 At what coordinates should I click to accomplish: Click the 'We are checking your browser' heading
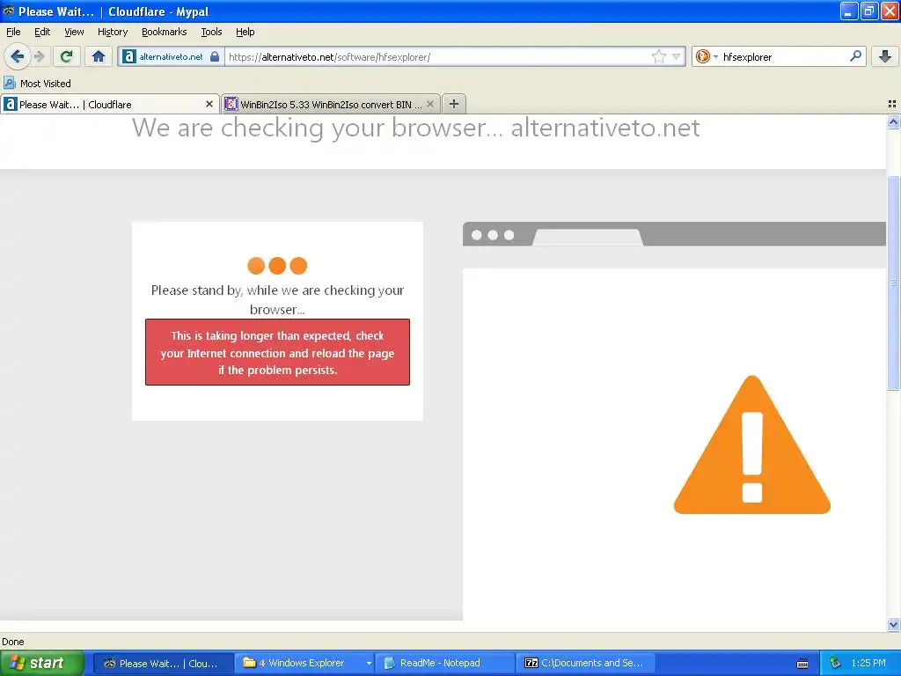point(416,128)
